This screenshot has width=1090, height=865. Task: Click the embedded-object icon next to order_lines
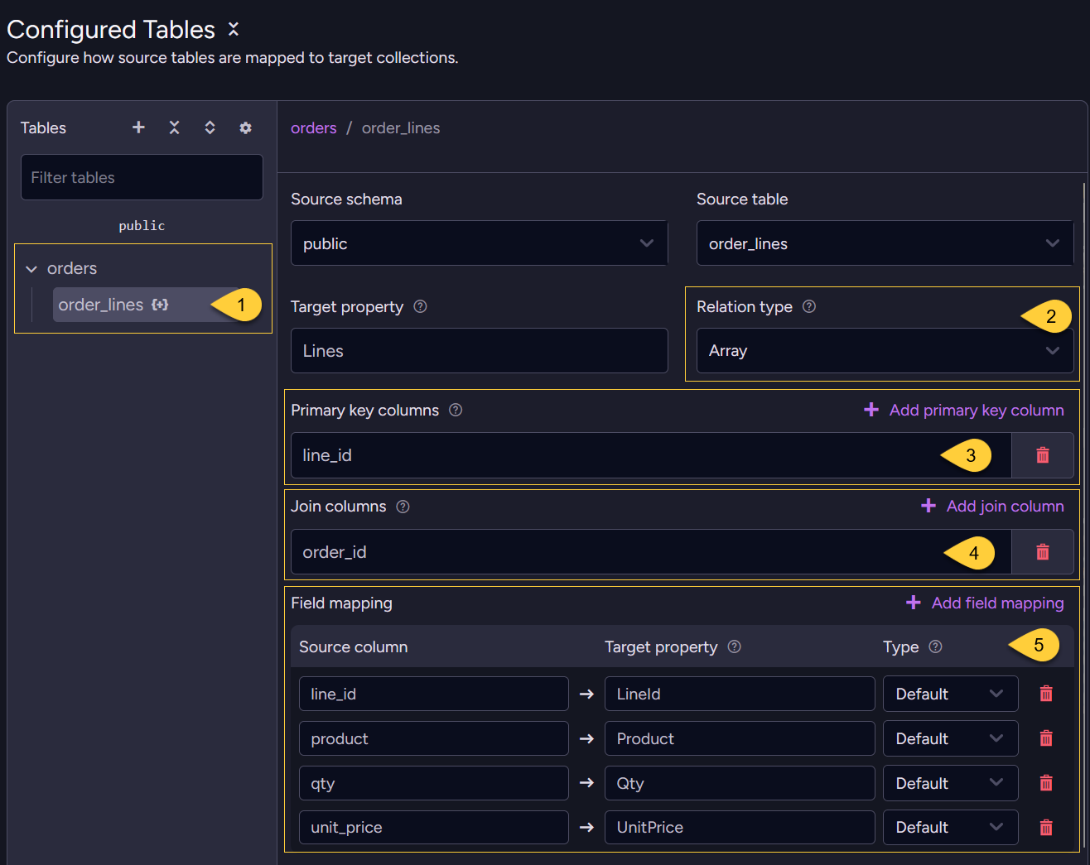[x=160, y=305]
